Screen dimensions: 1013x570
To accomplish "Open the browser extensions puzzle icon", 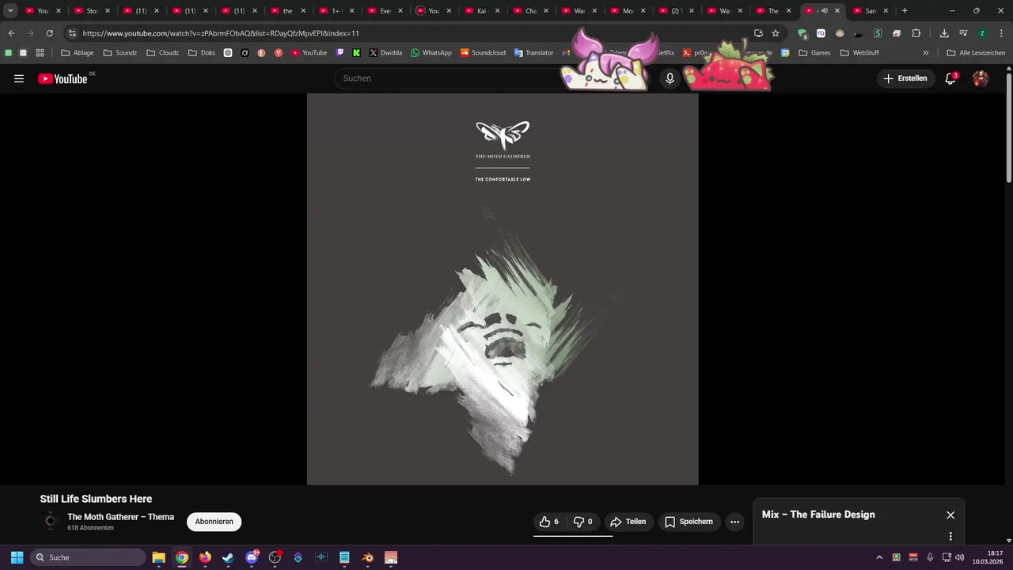I will coord(916,33).
